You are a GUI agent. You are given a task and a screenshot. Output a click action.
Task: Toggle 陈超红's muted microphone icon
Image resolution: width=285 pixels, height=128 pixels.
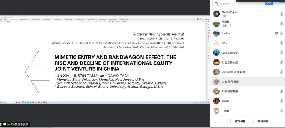[x=281, y=101]
